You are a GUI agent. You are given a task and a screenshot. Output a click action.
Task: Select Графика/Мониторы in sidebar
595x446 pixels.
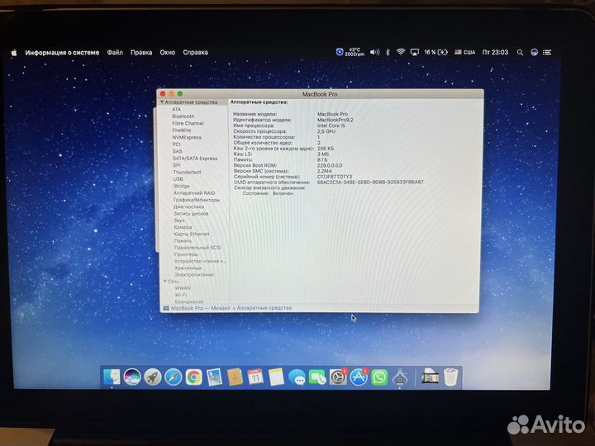click(x=197, y=200)
